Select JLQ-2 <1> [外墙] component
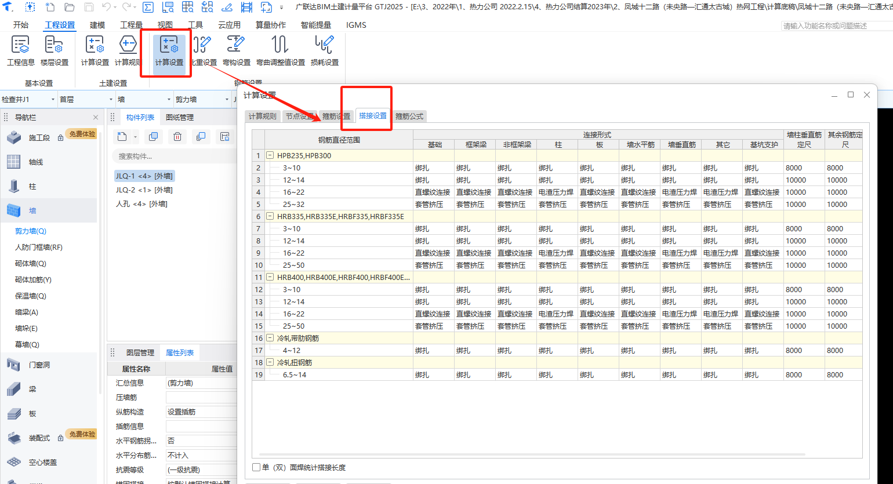 [144, 190]
